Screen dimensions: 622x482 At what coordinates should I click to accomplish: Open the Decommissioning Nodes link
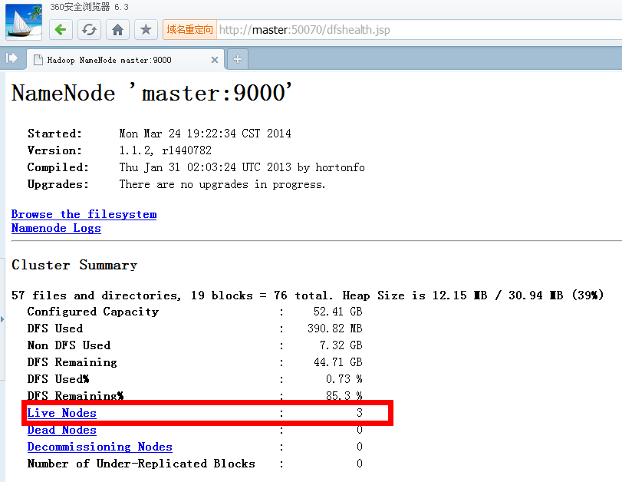[100, 447]
